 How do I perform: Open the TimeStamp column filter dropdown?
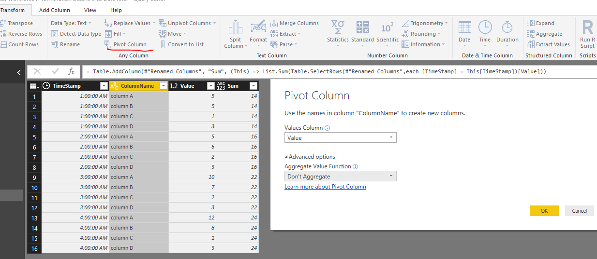pos(103,86)
